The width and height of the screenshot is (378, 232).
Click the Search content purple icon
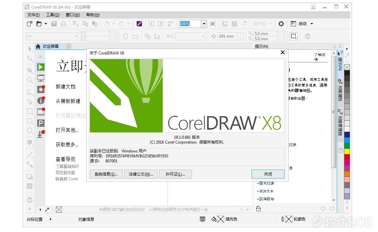pos(139,24)
